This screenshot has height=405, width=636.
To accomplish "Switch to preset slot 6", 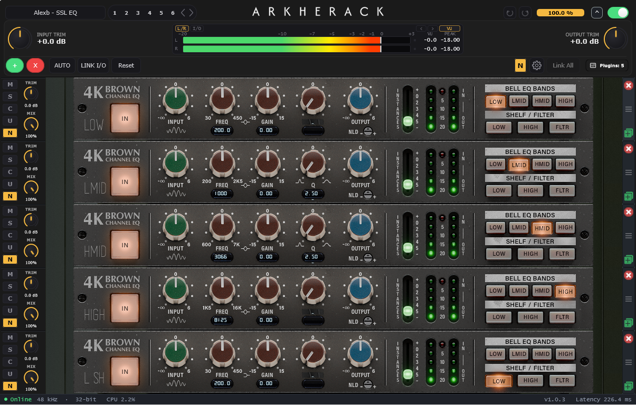I will click(173, 13).
